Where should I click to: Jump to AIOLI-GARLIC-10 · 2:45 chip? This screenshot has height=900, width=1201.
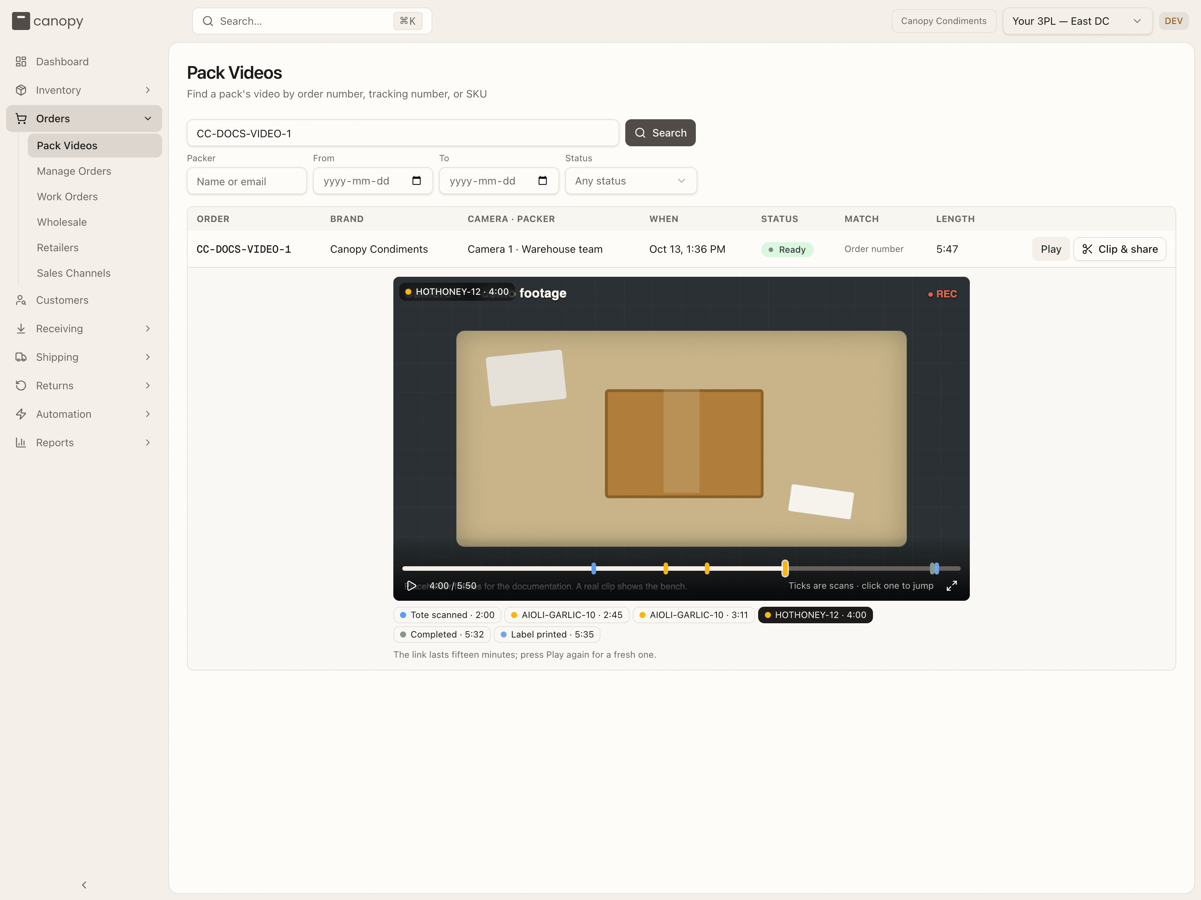point(567,615)
